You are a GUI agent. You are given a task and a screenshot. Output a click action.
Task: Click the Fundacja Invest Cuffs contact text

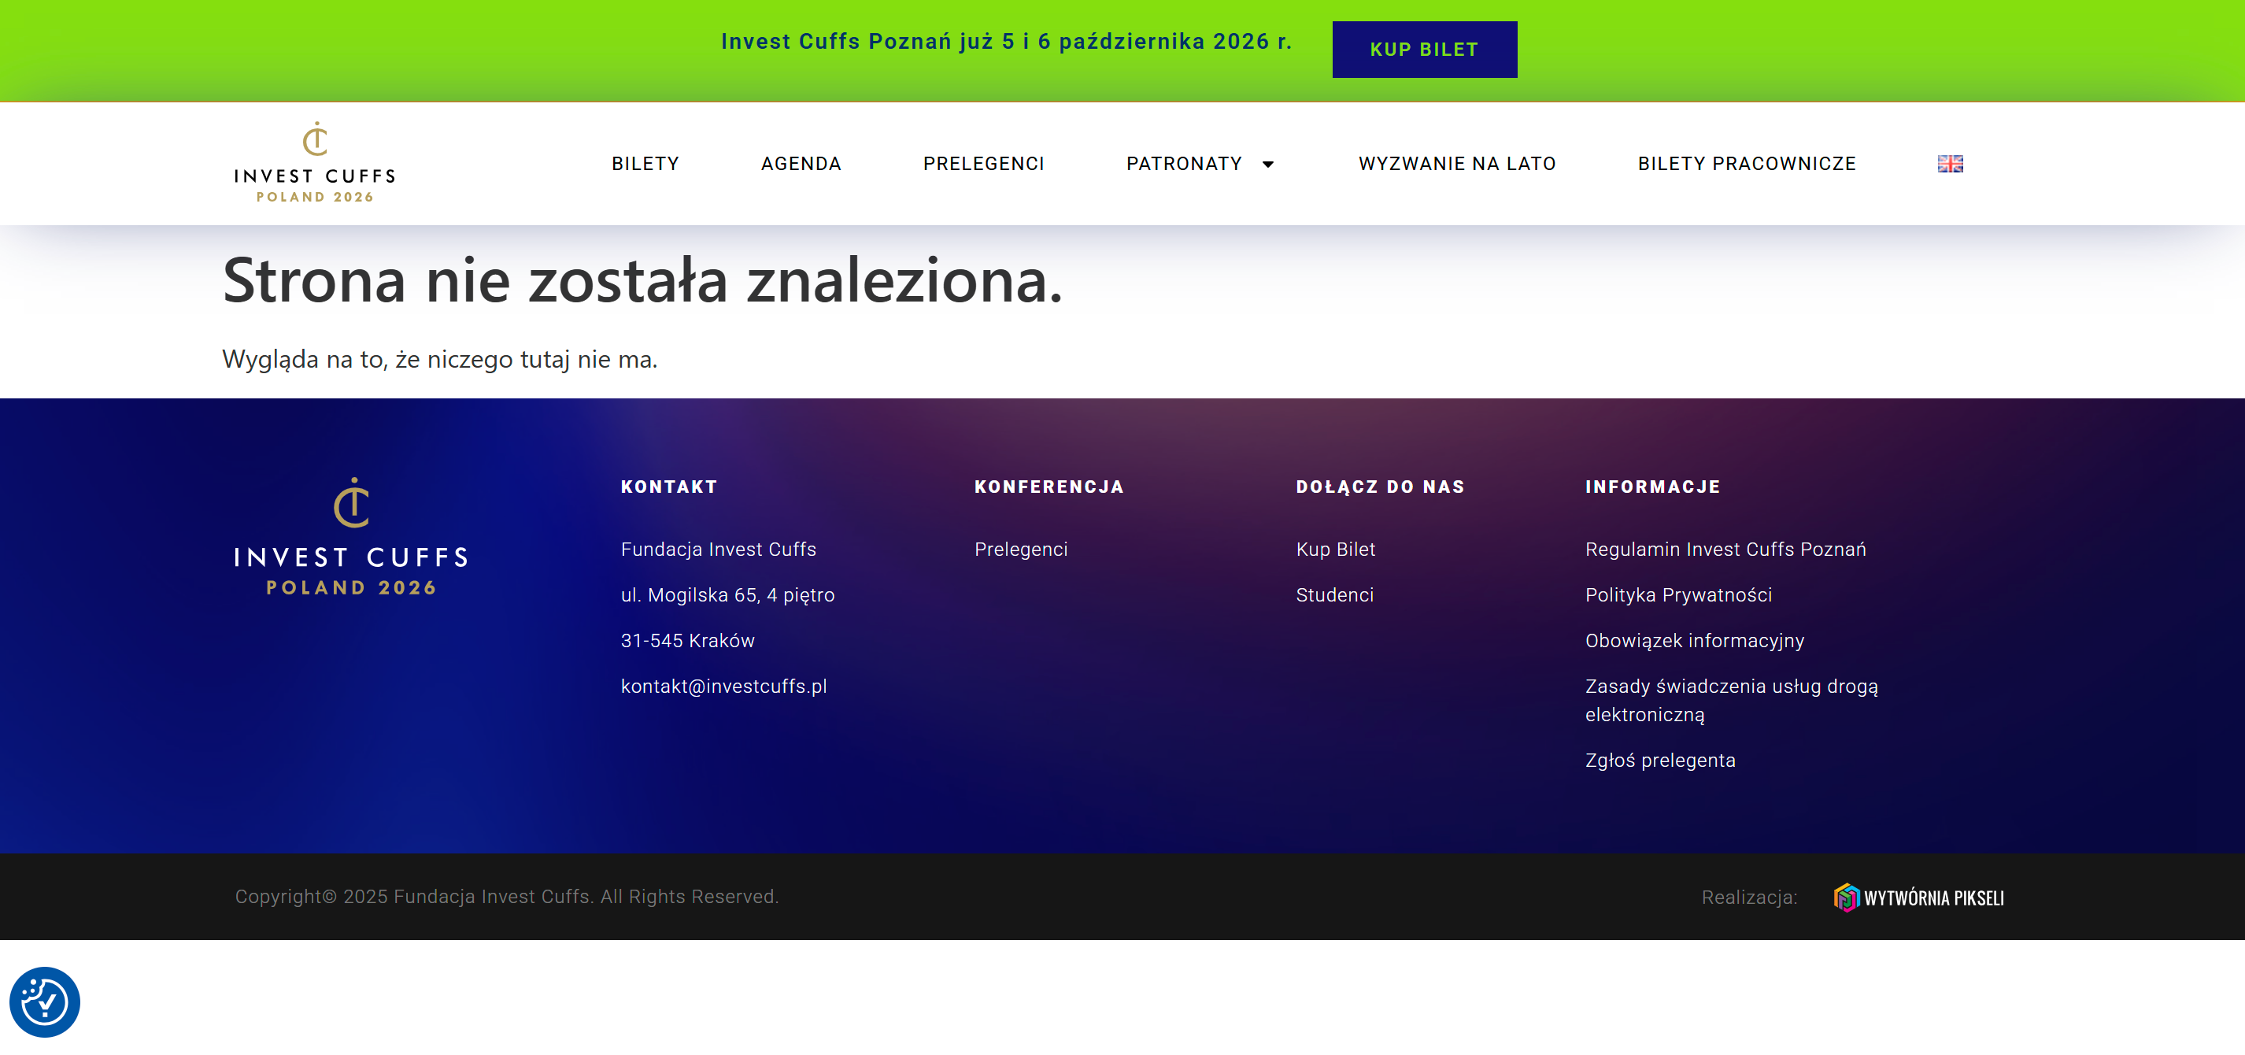[718, 550]
